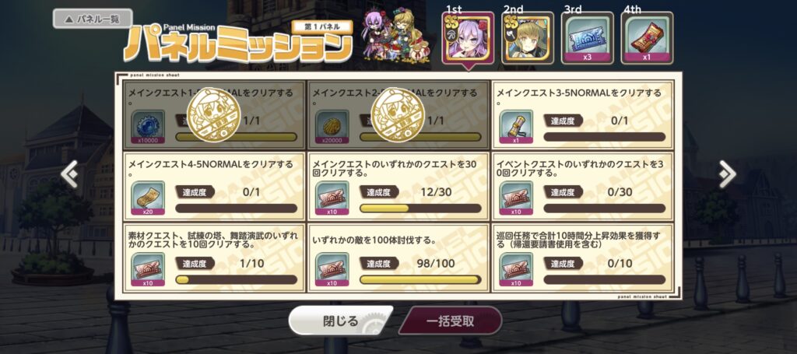Image resolution: width=797 pixels, height=354 pixels.
Task: Select the 1st reward purple-haired character icon
Action: point(468,38)
